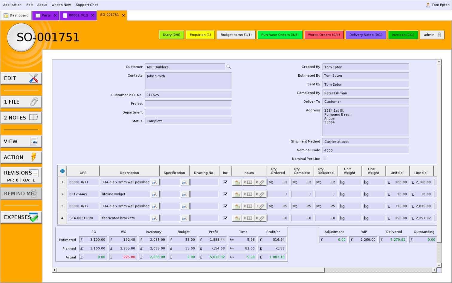Image resolution: width=452 pixels, height=283 pixels.
Task: Click the red Works Orders (0/4) button
Action: [x=324, y=35]
